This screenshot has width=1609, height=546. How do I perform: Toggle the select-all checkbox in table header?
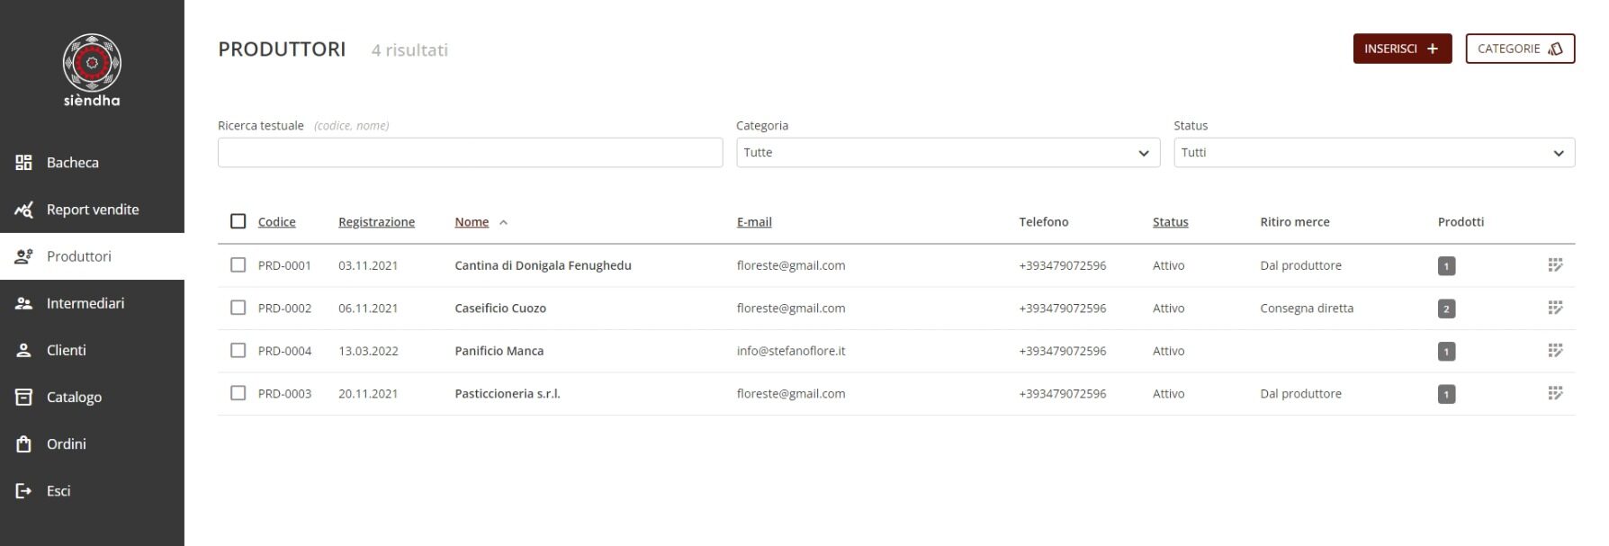pyautogui.click(x=238, y=221)
